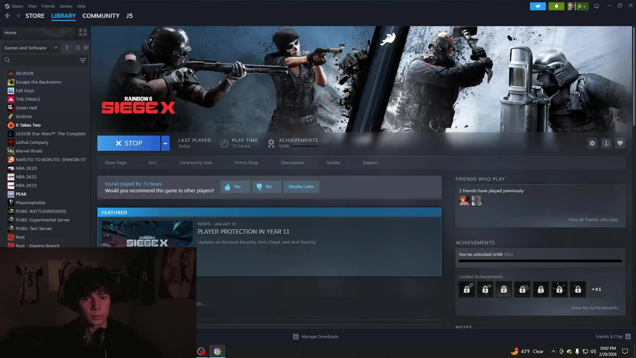Open the Community Hub link

[195, 163]
